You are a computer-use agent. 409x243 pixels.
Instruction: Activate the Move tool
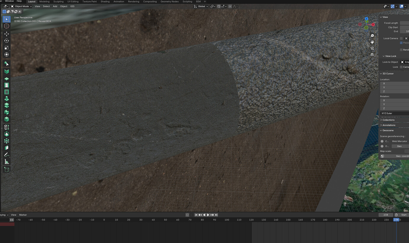coord(7,34)
